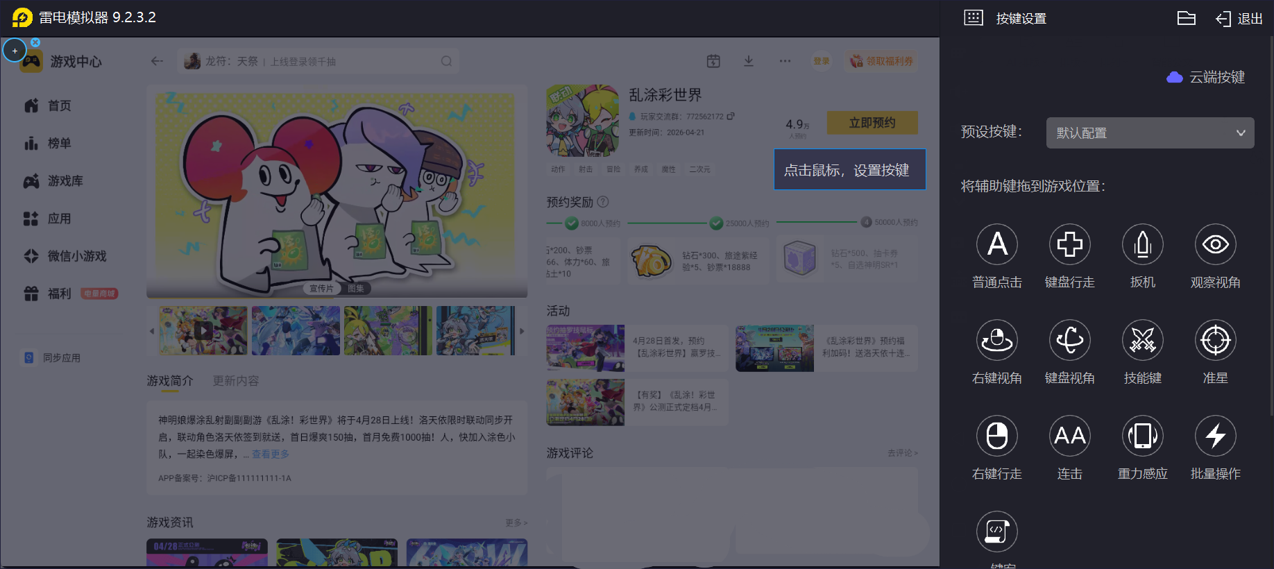This screenshot has height=569, width=1274.
Task: Pick the 键盘行走 D-pad key icon
Action: (1070, 244)
